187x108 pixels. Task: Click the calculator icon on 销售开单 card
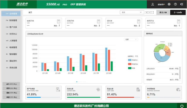click(59, 21)
